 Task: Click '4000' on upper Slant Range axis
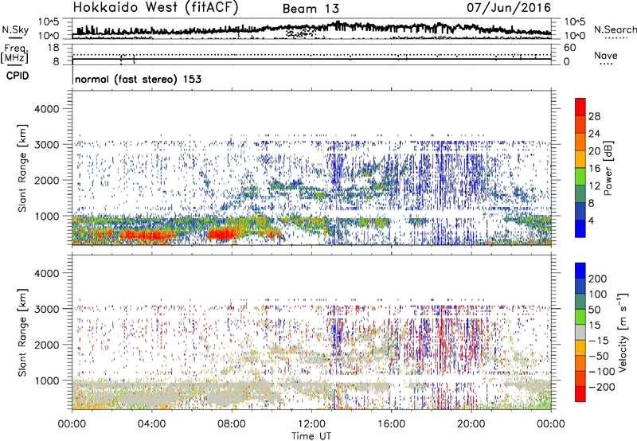[x=46, y=109]
